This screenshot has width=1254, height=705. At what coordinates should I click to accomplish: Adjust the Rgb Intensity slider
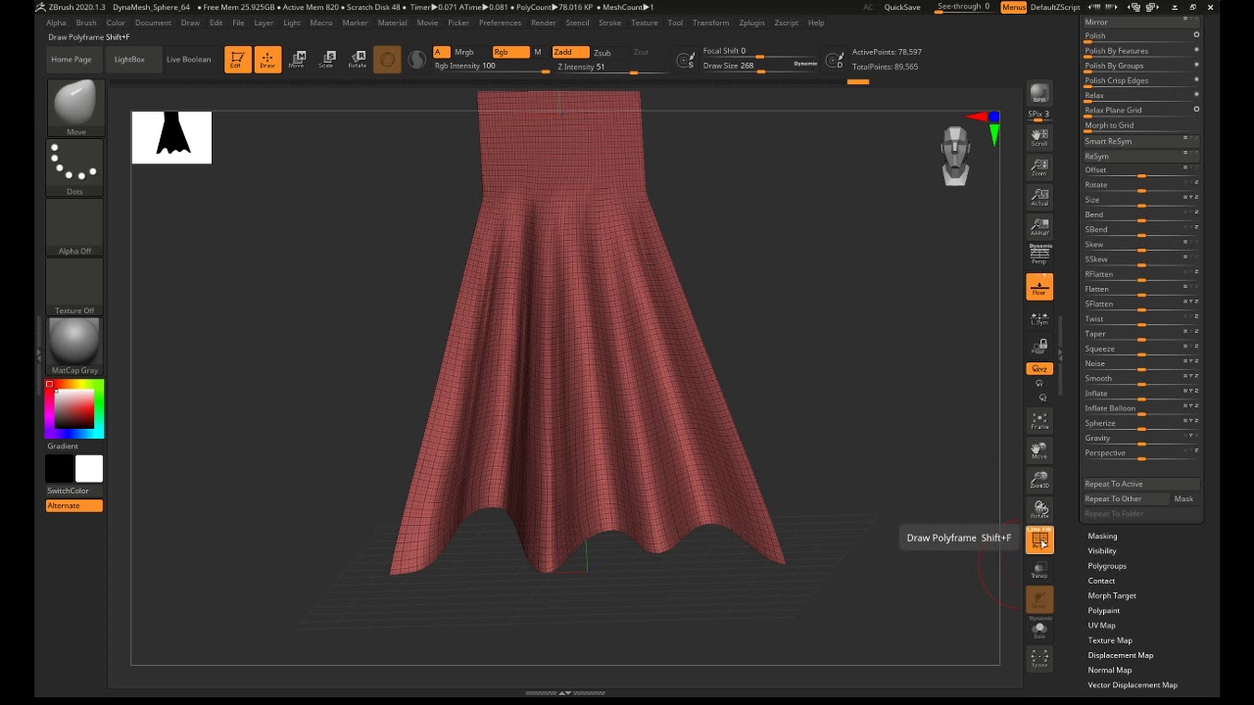pos(491,67)
